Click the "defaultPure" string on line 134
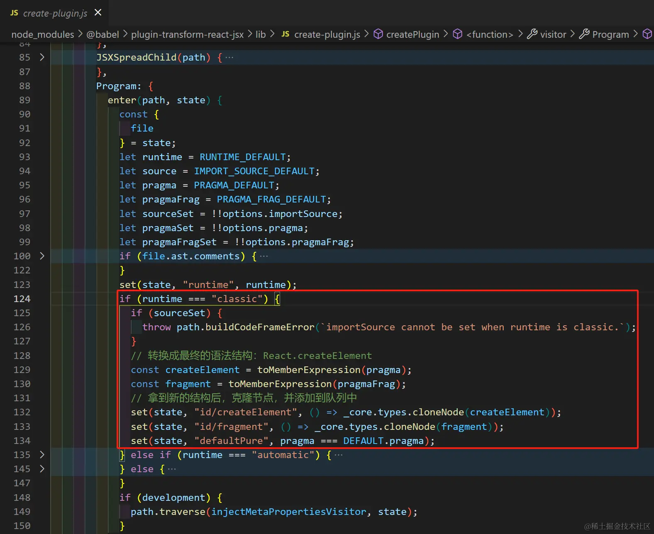The height and width of the screenshot is (534, 654). [x=231, y=441]
